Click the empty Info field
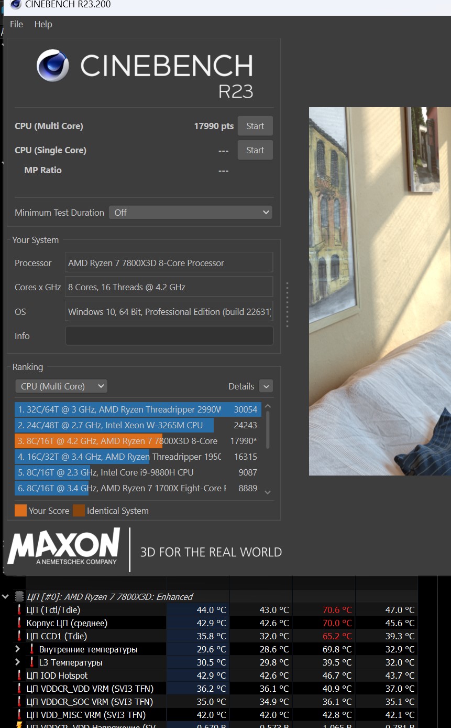Viewport: 451px width, 728px height. pyautogui.click(x=169, y=336)
